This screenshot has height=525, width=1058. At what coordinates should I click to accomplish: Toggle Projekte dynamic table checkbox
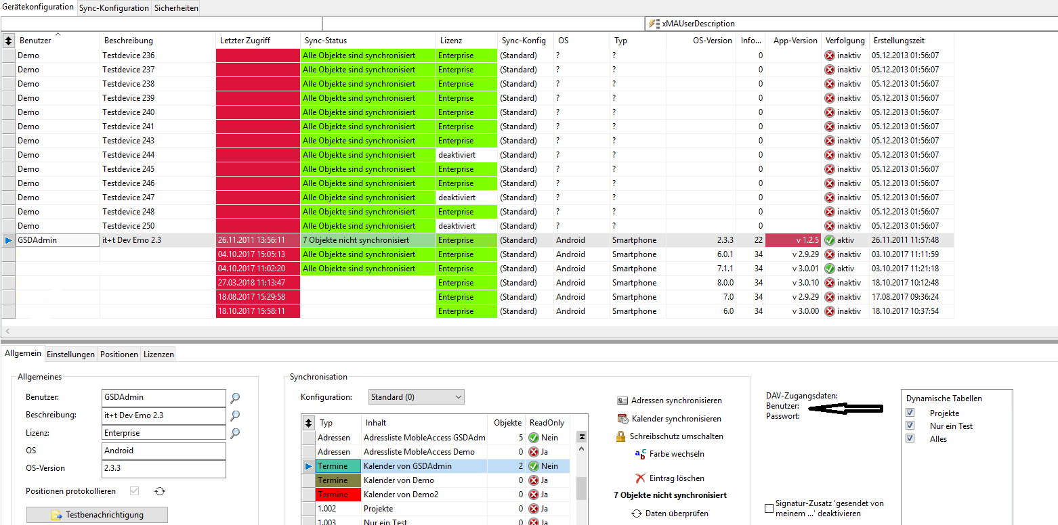910,413
